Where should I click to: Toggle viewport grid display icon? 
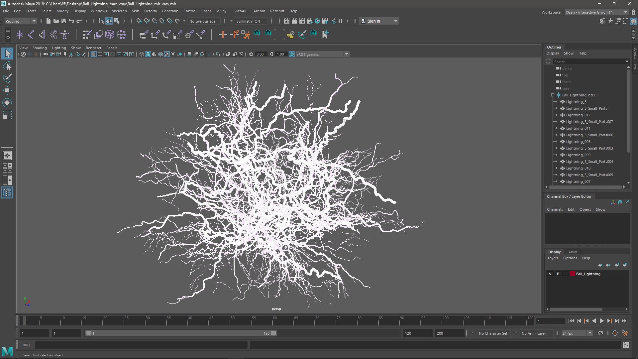pyautogui.click(x=94, y=54)
